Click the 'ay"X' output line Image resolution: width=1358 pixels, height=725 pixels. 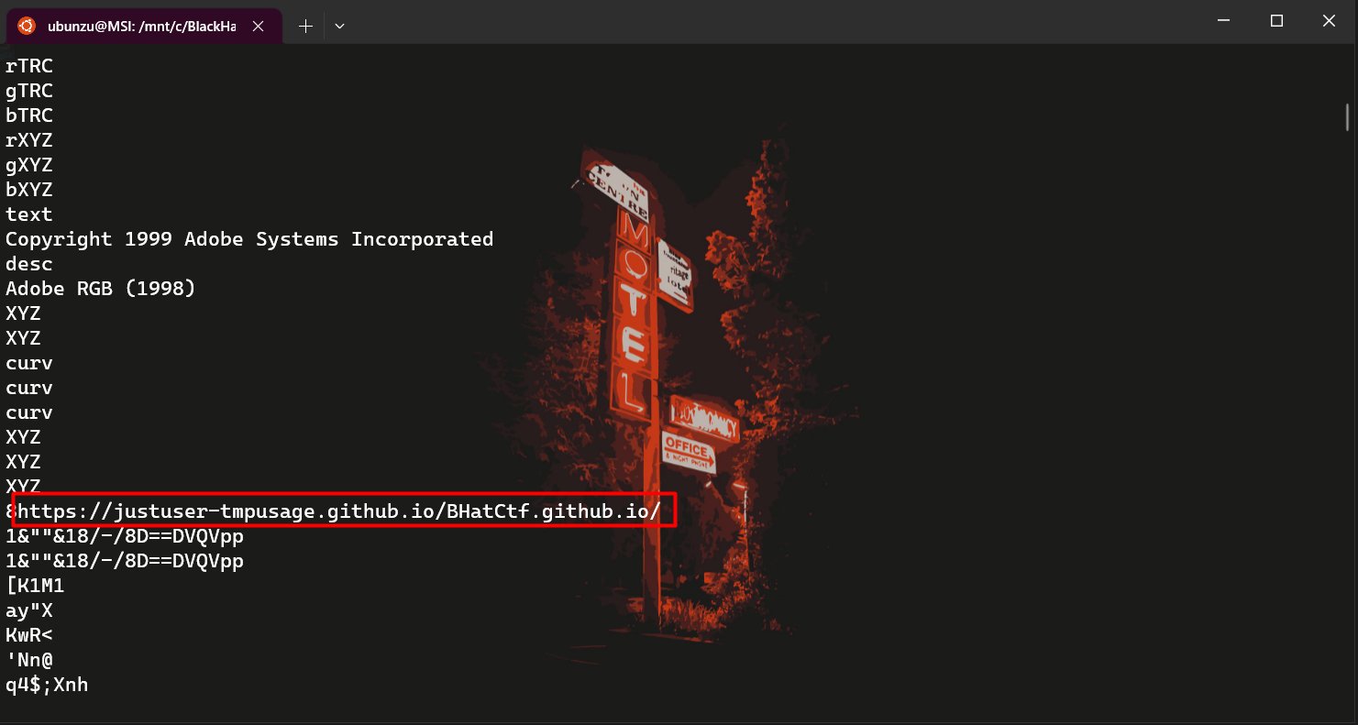(29, 610)
